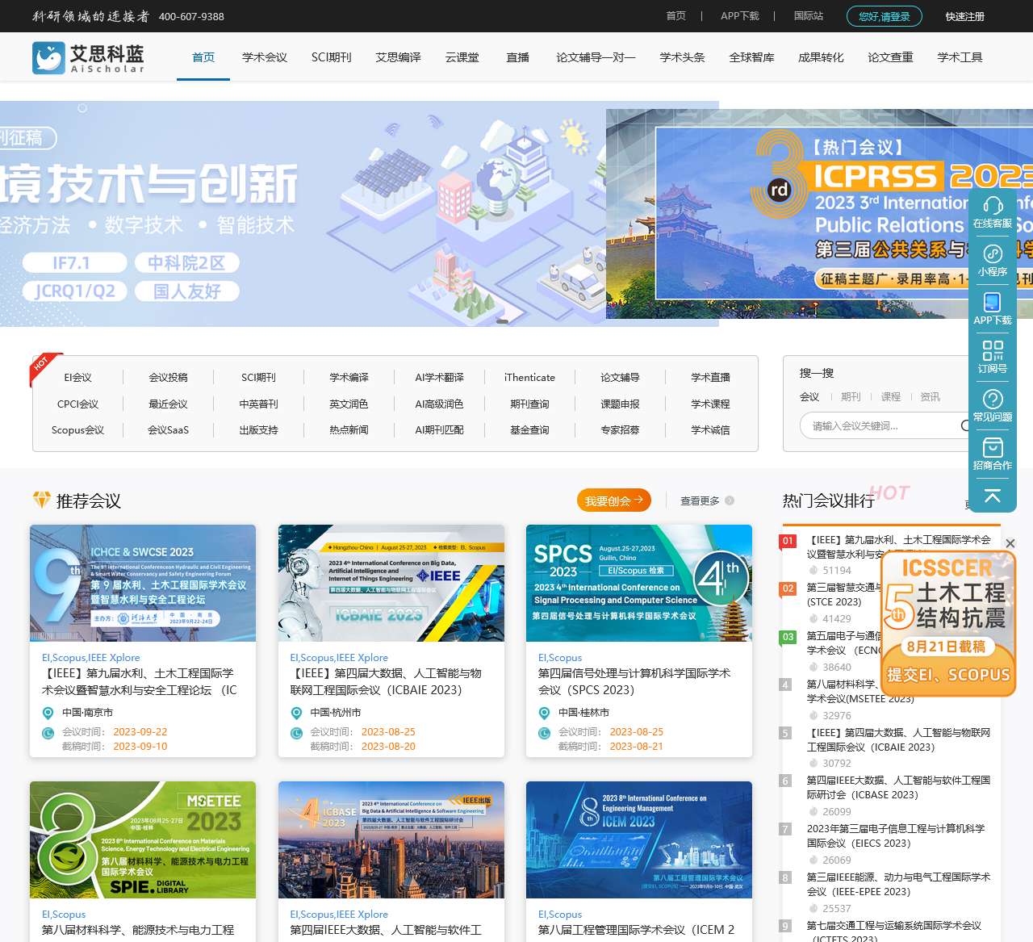Click location pin icon for 中国·南京市
Viewport: 1033px width, 942px height.
48,713
